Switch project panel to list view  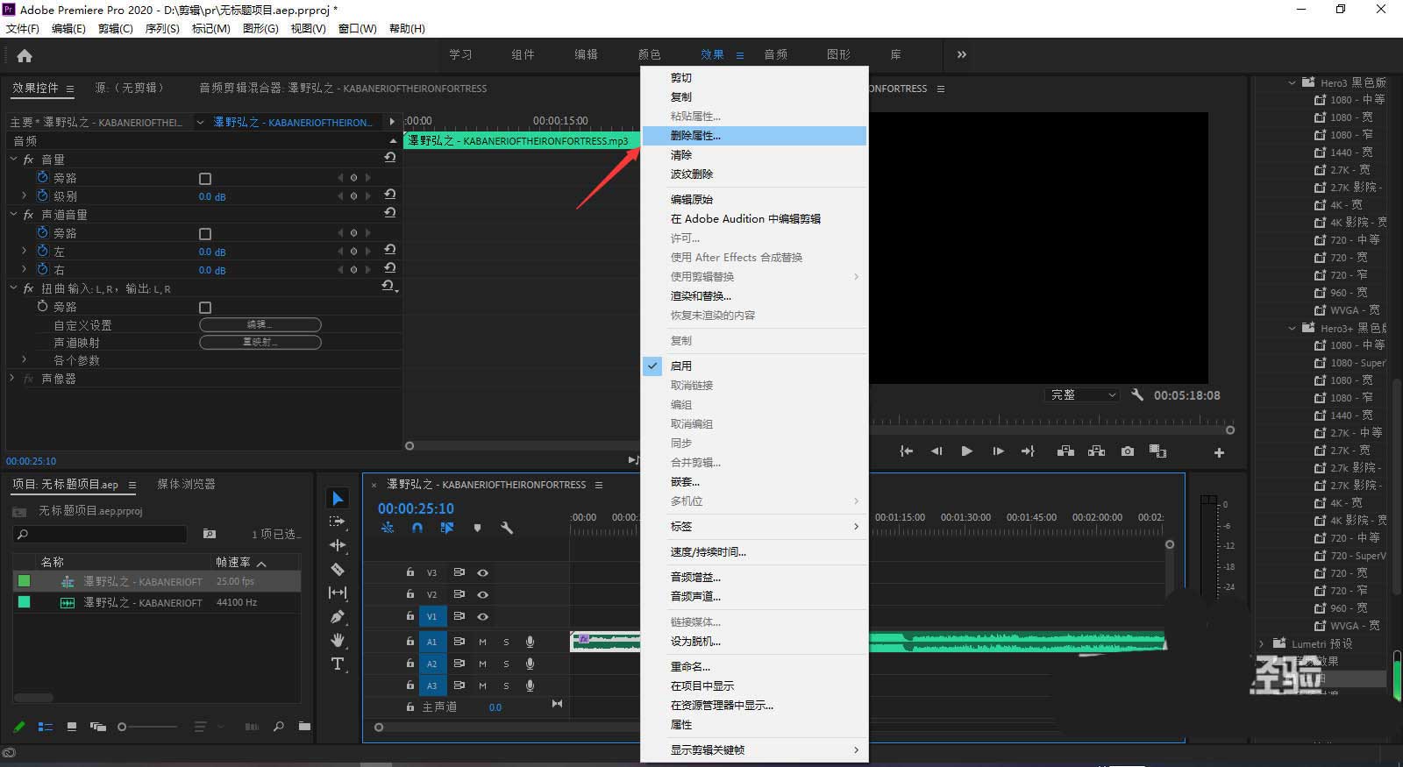[x=46, y=727]
